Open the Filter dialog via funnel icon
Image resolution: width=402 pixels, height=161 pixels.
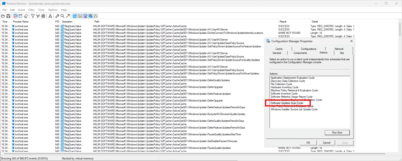tap(32, 16)
